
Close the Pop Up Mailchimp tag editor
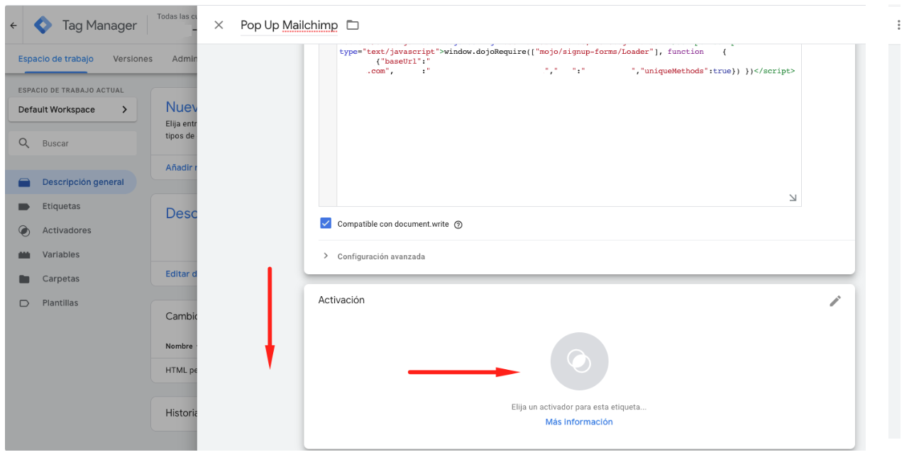pos(219,25)
